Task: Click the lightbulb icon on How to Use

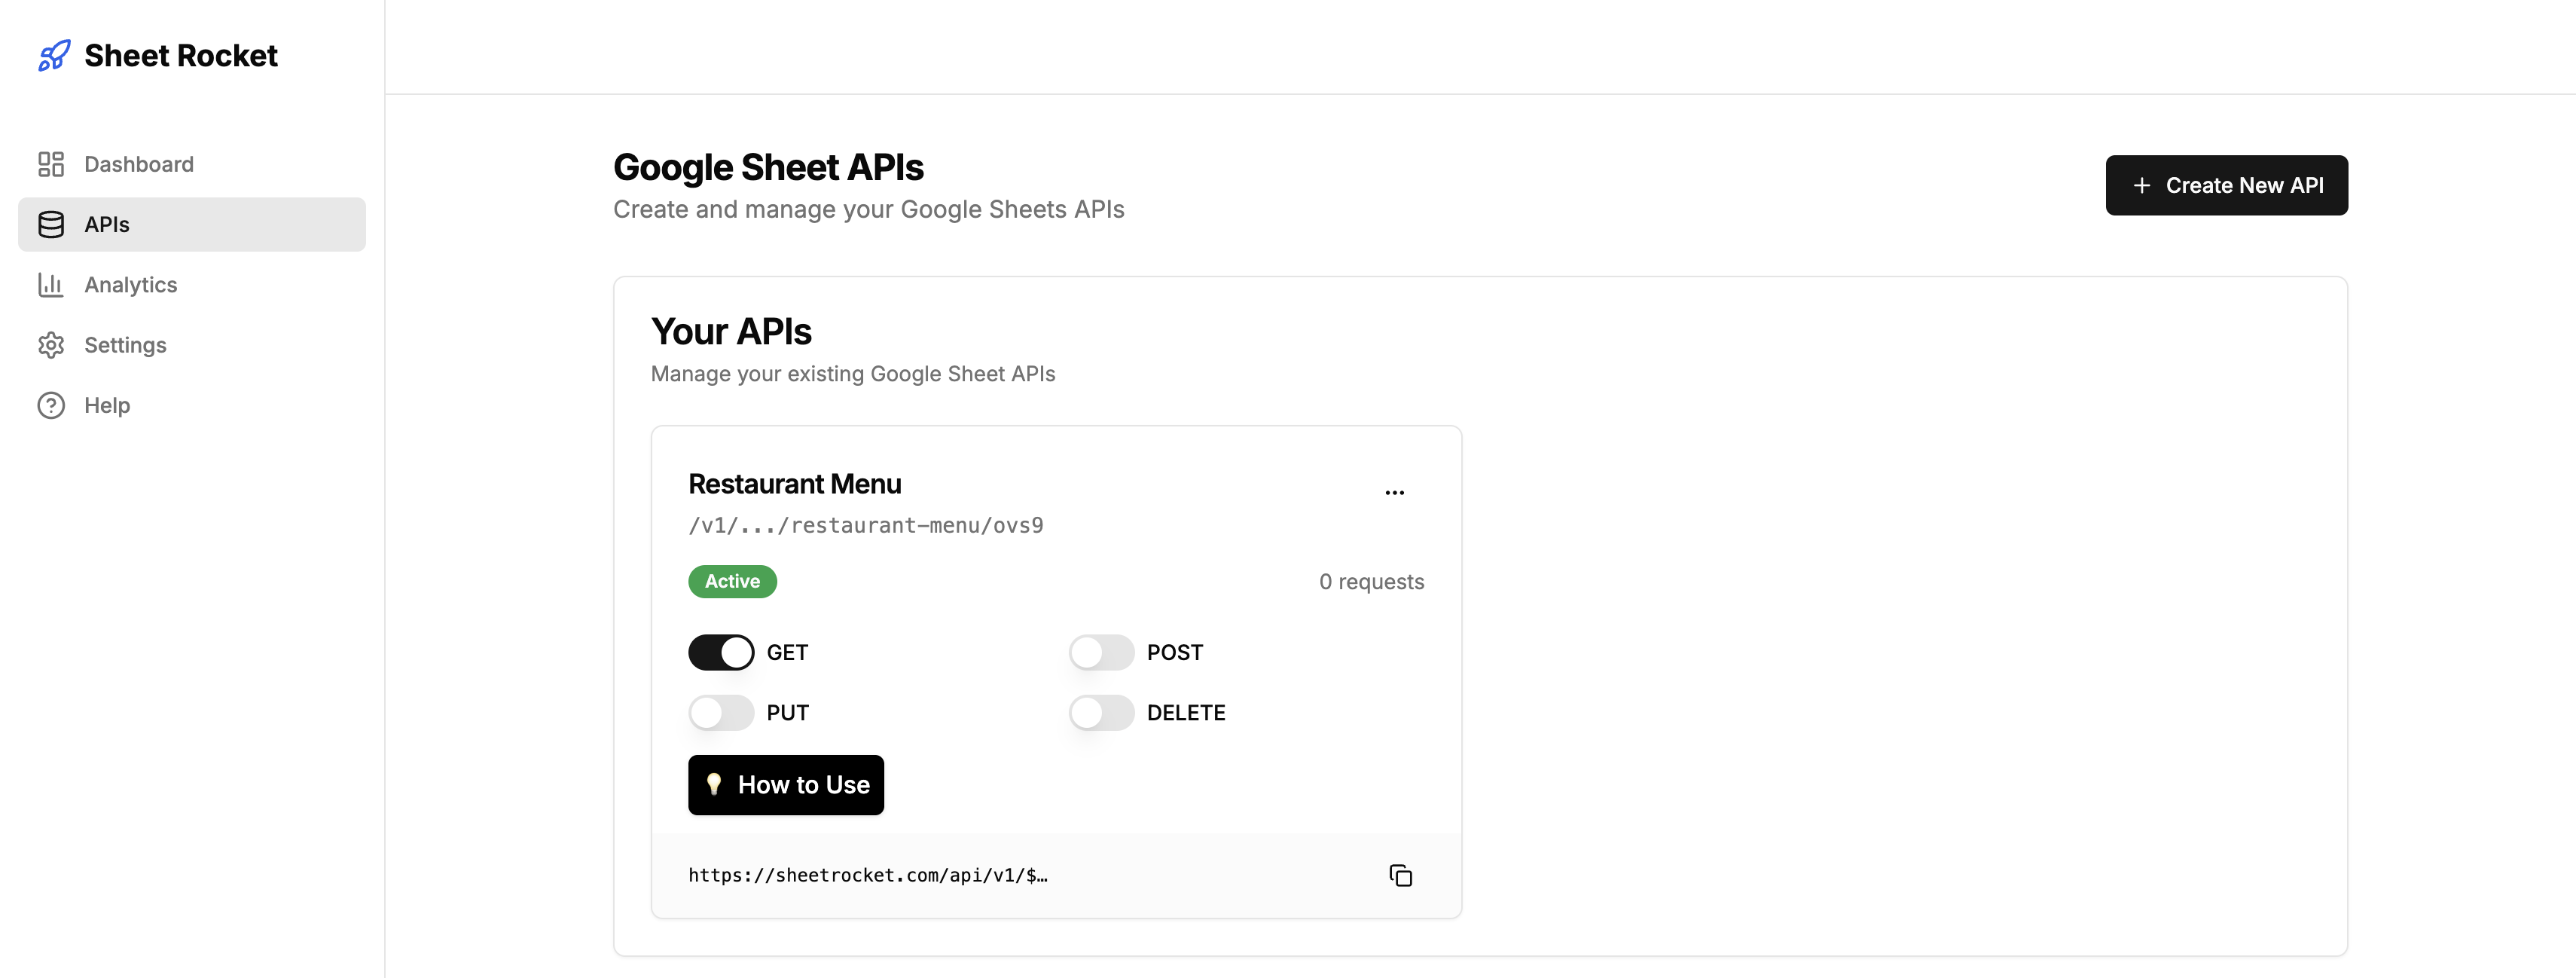Action: click(x=713, y=785)
